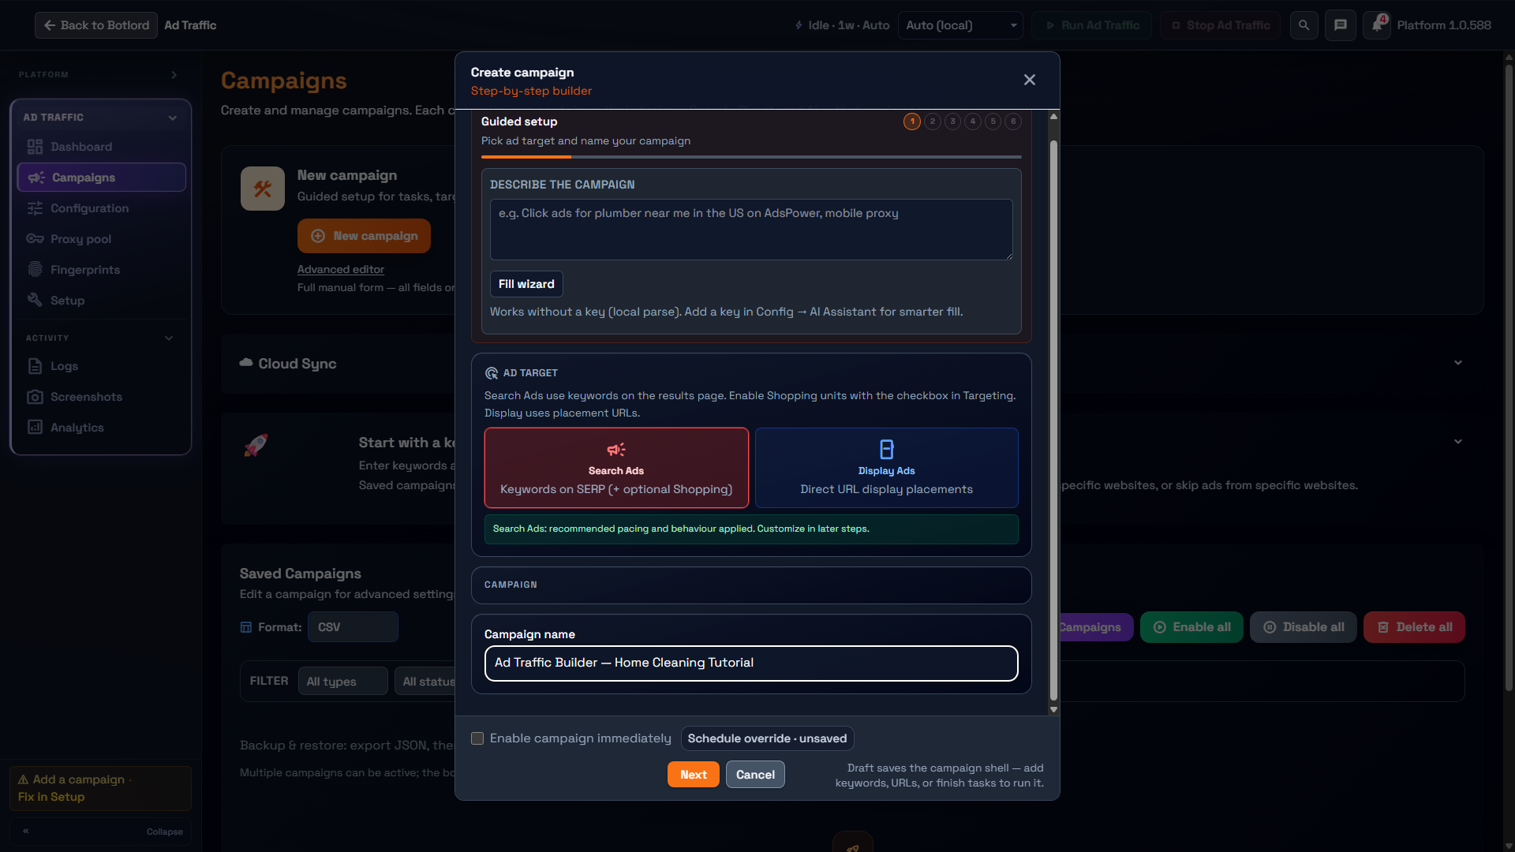Go Back to Botlord
Image resolution: width=1515 pixels, height=852 pixels.
[x=96, y=25]
